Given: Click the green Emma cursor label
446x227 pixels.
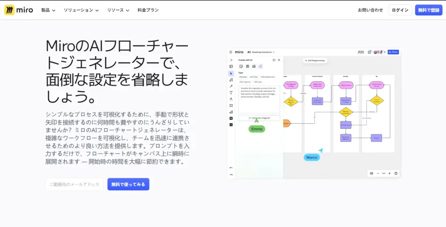Looking at the screenshot, I should (x=257, y=129).
